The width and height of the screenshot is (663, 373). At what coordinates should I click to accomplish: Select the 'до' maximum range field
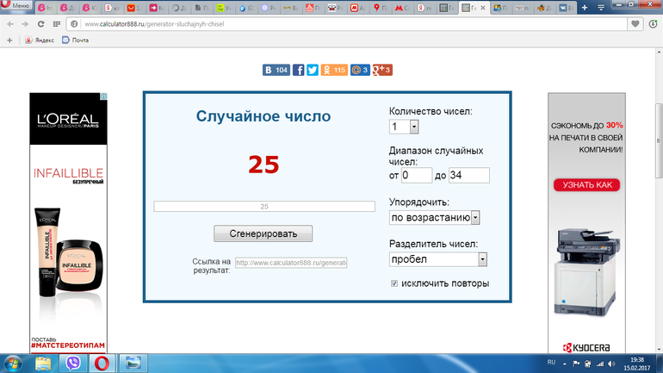[468, 176]
